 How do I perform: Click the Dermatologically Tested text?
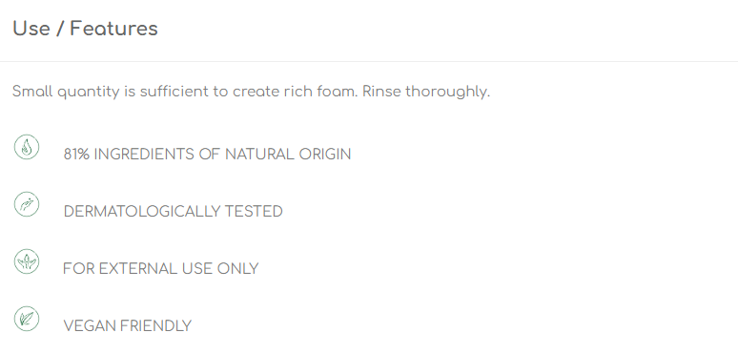pyautogui.click(x=173, y=212)
